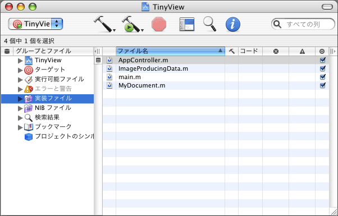Click the TinyView document icon in title bar
This screenshot has width=338, height=216.
tap(145, 7)
